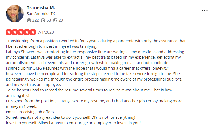The height and width of the screenshot is (128, 213).
Task: Open the Traneisha M. profile name link
Action: click(41, 8)
